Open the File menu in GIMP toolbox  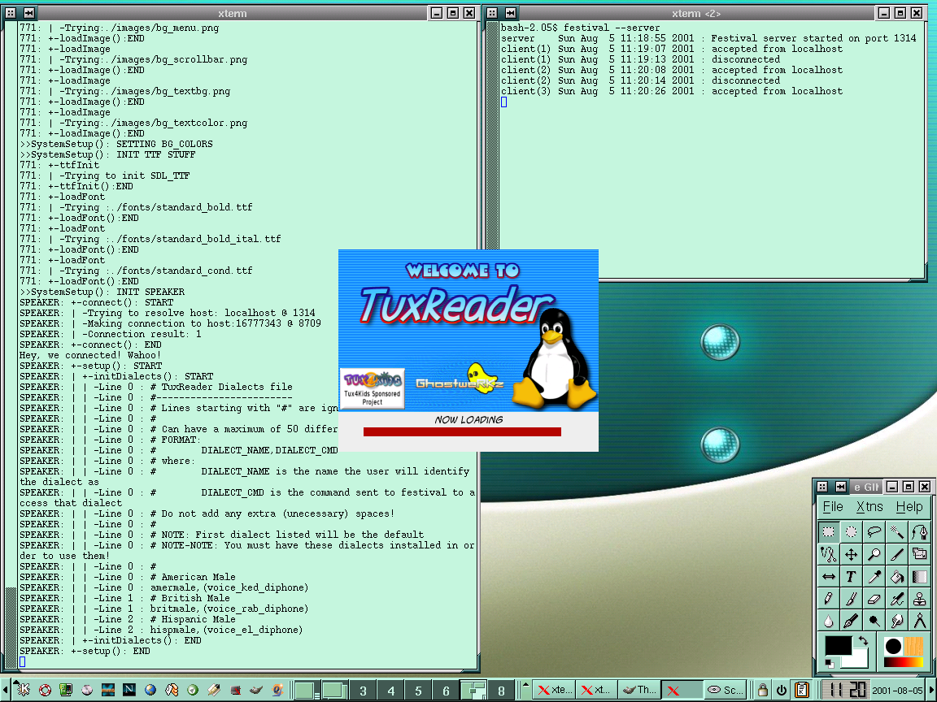tap(832, 507)
